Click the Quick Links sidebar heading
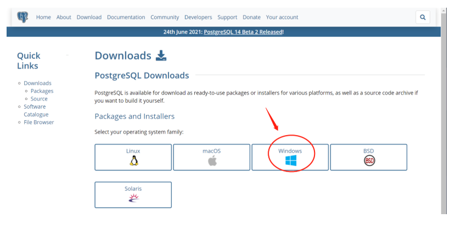Screen dimensions: 450x229 pos(29,60)
